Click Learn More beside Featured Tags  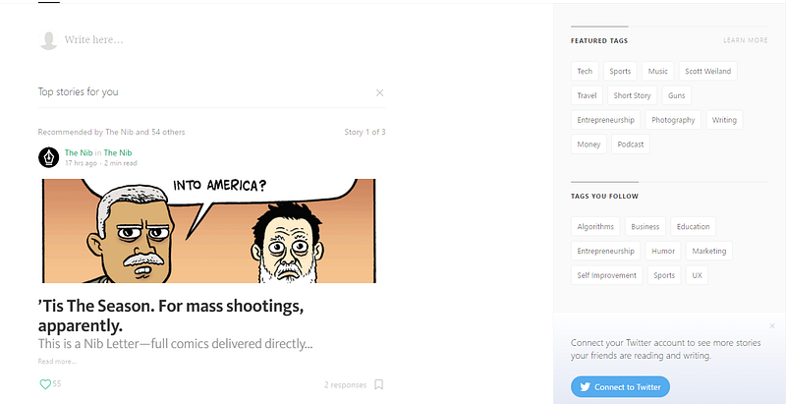tap(746, 40)
